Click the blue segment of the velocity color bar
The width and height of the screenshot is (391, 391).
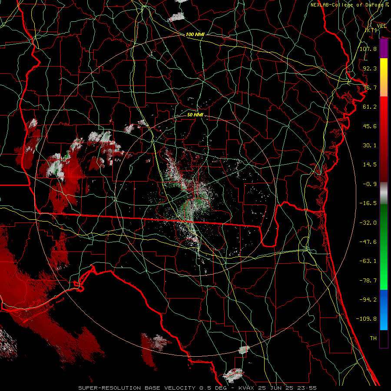[x=384, y=310]
